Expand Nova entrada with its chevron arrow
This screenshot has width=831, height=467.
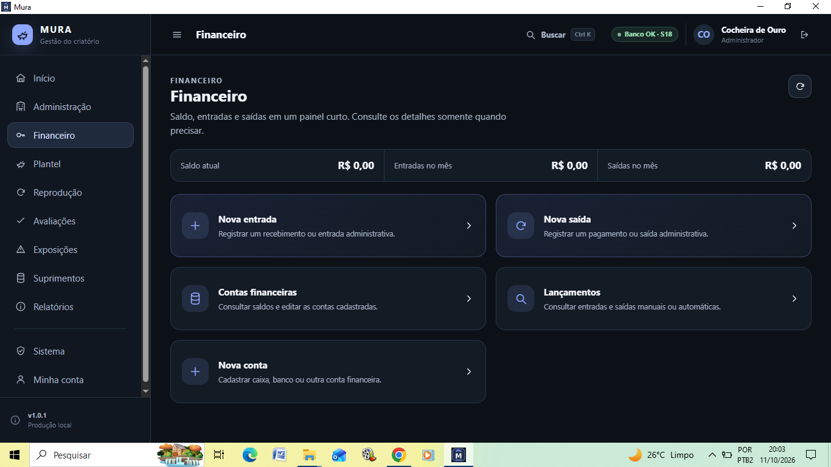click(x=468, y=226)
